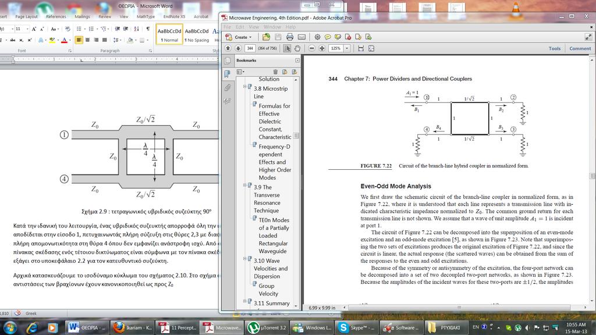596x335 pixels.
Task: Open the EndNote X5 tab in Word
Action: pyautogui.click(x=174, y=17)
